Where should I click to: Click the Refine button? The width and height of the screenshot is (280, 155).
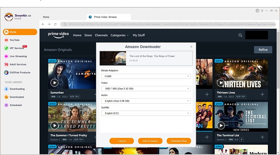click(263, 50)
